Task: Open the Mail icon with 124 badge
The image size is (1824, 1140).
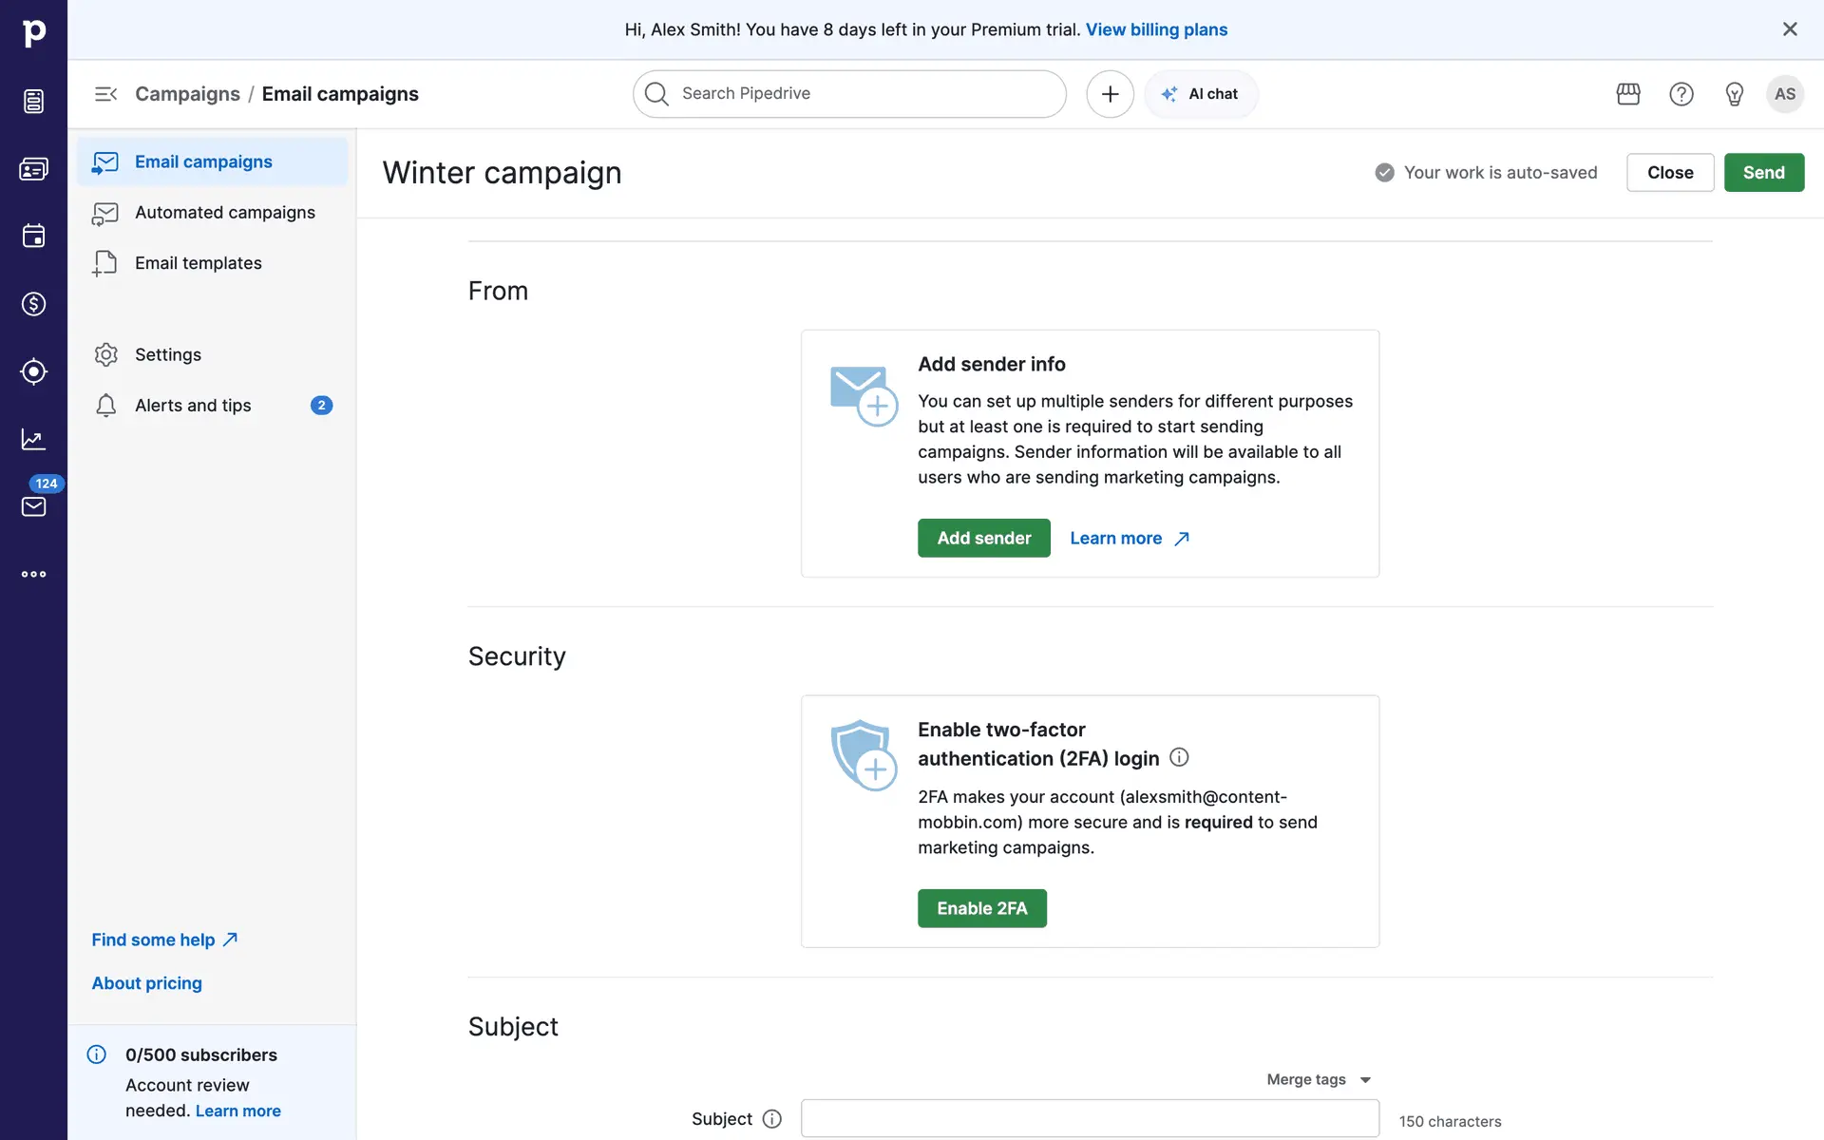Action: 33,506
